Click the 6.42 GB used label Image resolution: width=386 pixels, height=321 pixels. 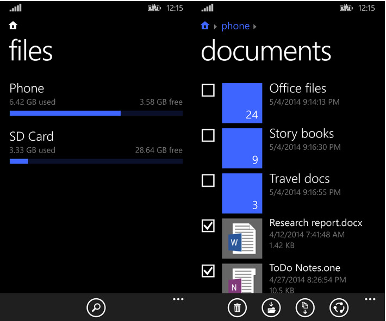(x=33, y=102)
